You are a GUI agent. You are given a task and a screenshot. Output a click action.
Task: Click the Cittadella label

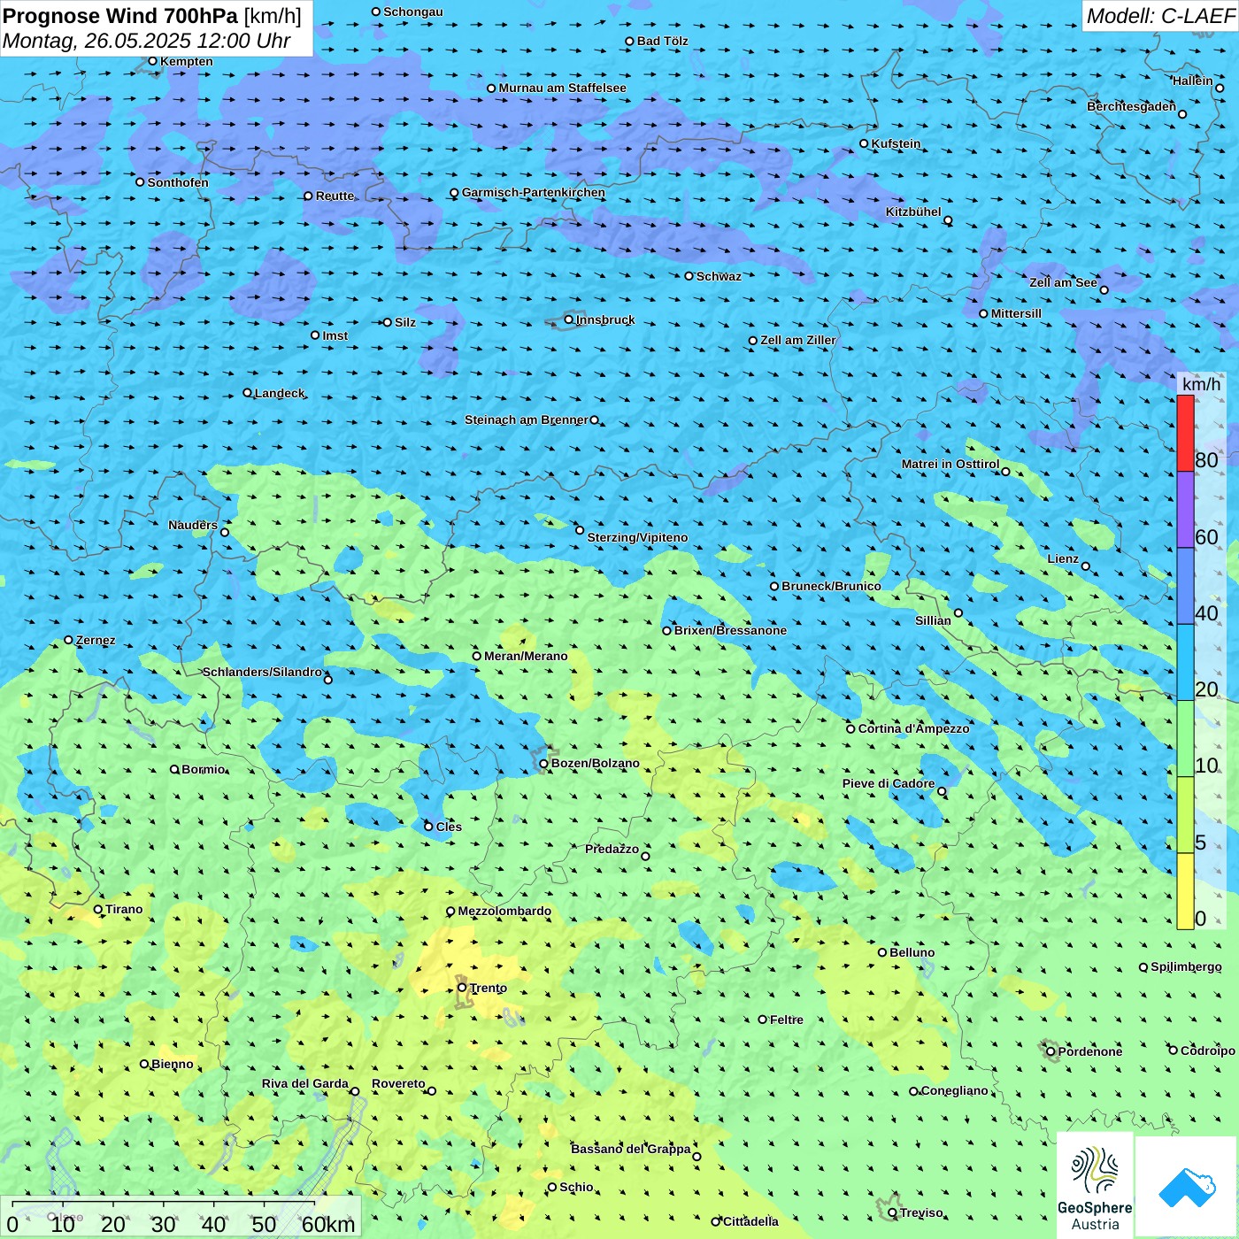750,1221
